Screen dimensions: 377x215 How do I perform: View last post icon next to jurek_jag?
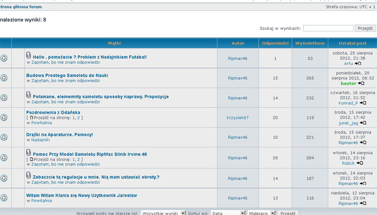coord(363,123)
